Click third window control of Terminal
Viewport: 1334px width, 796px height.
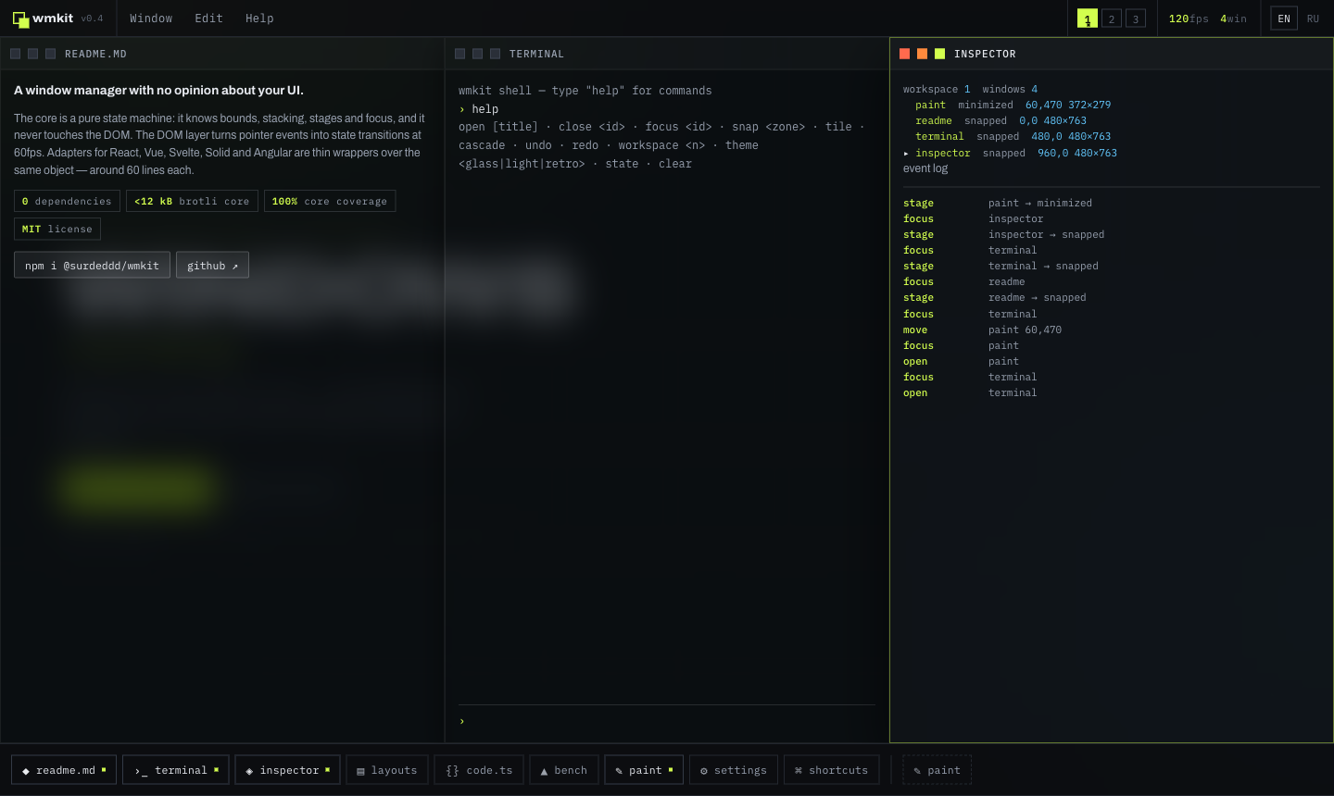(495, 54)
